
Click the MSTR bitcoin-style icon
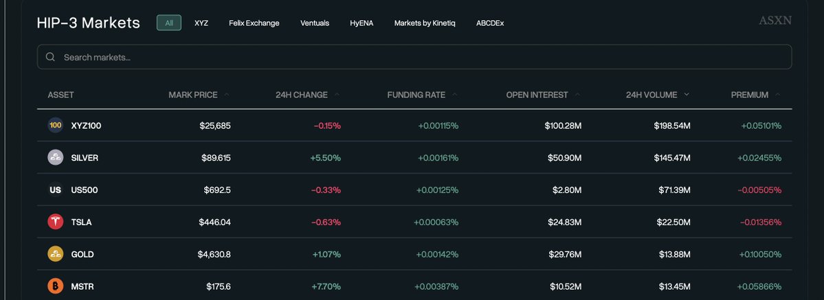pyautogui.click(x=55, y=286)
